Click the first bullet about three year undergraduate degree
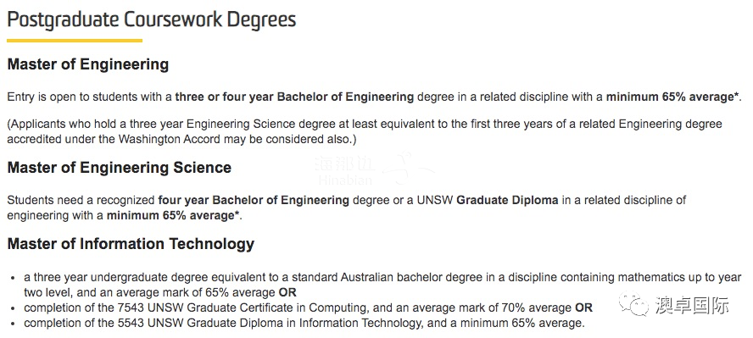 (382, 285)
